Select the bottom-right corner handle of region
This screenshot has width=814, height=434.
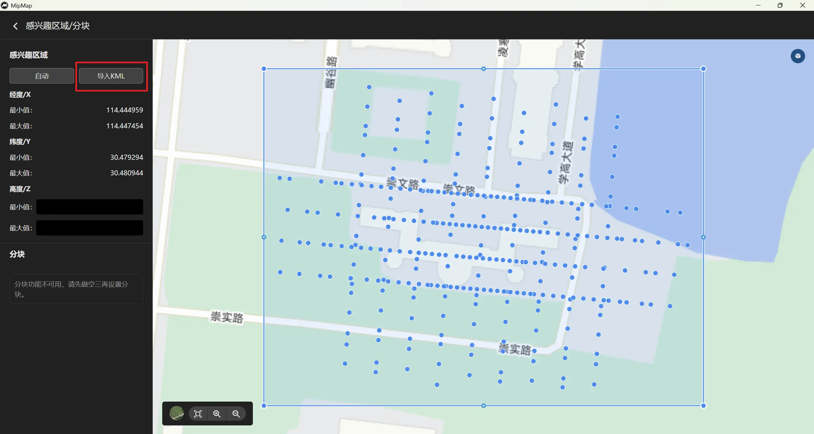[703, 405]
